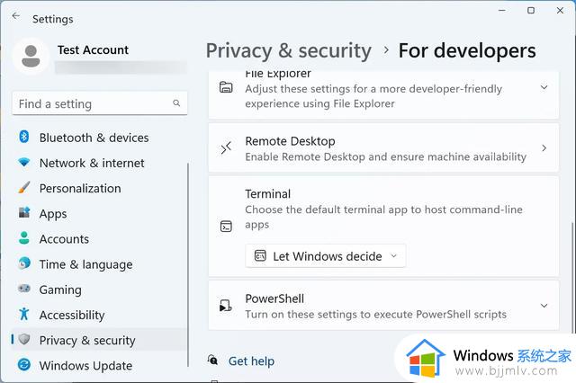This screenshot has height=383, width=576.
Task: Click the Network & internet wifi icon
Action: [24, 162]
